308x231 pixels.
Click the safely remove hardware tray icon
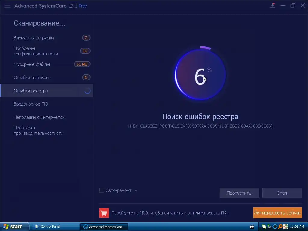pos(269,227)
